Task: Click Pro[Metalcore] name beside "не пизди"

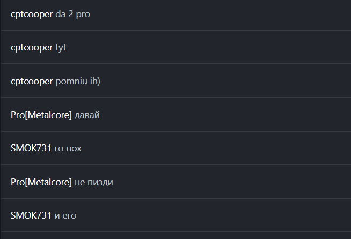Action: 41,183
